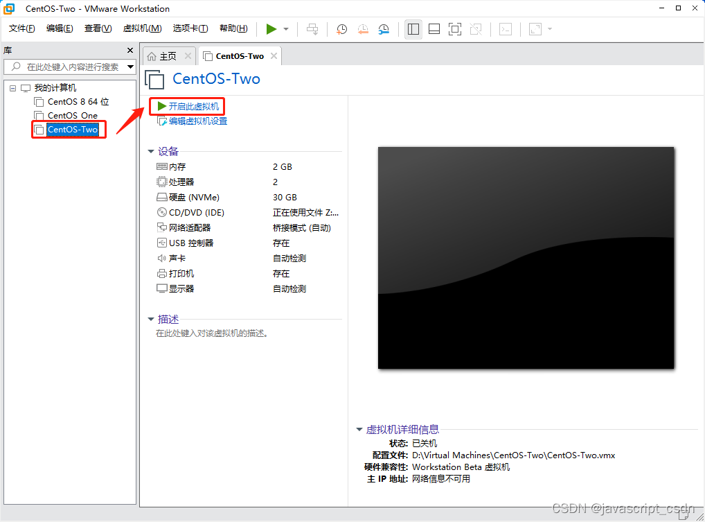705x522 pixels.
Task: Open the library search dropdown arrow
Action: (x=130, y=67)
